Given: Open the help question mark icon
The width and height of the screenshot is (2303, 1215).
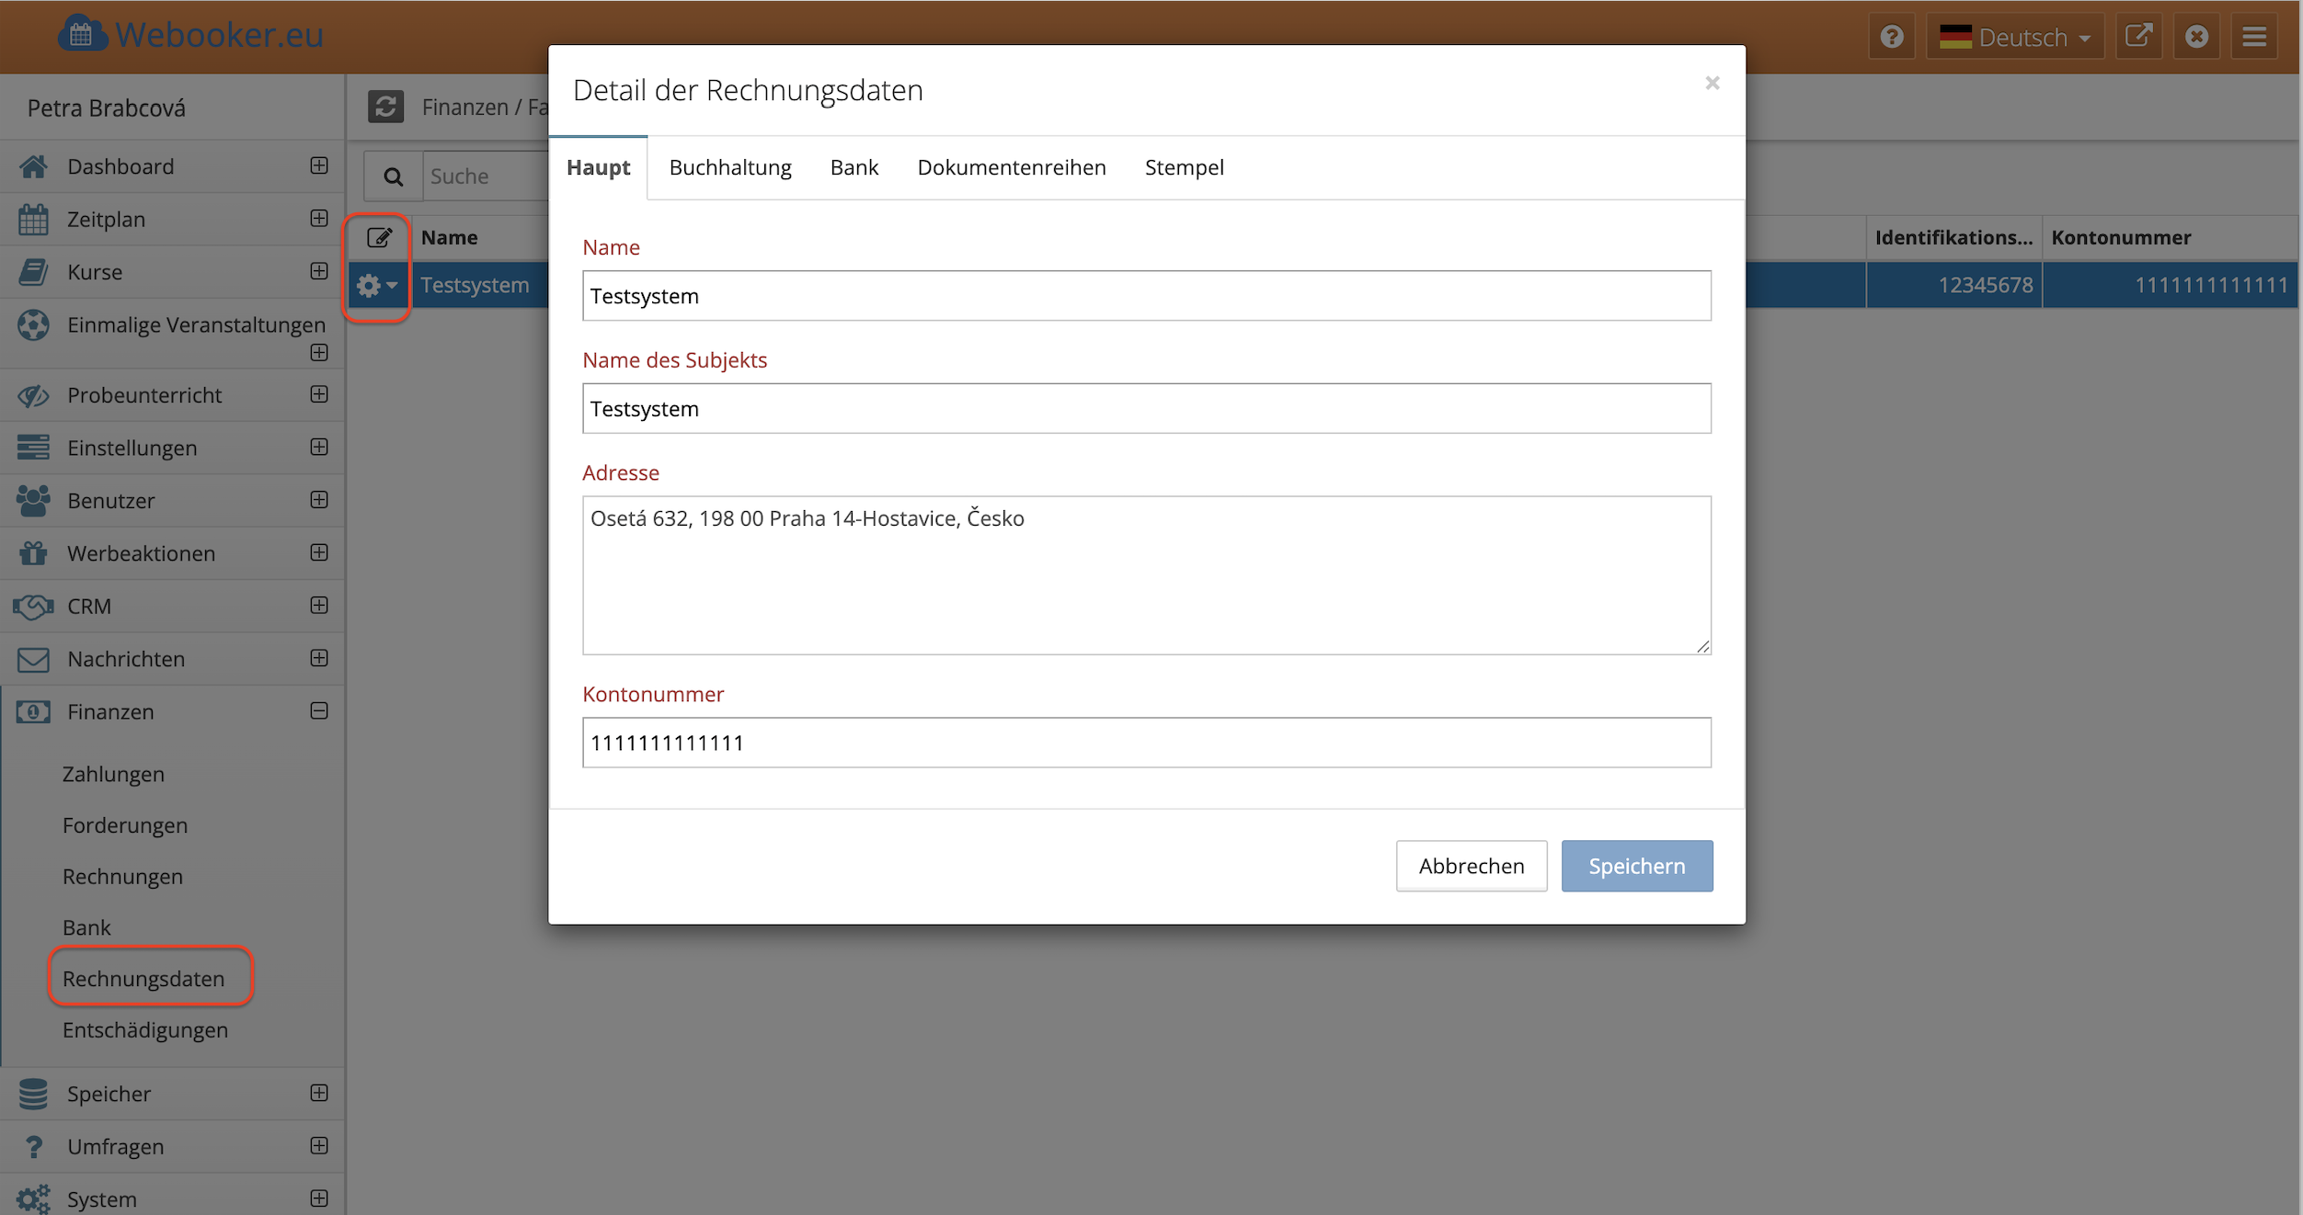Looking at the screenshot, I should pyautogui.click(x=1891, y=37).
